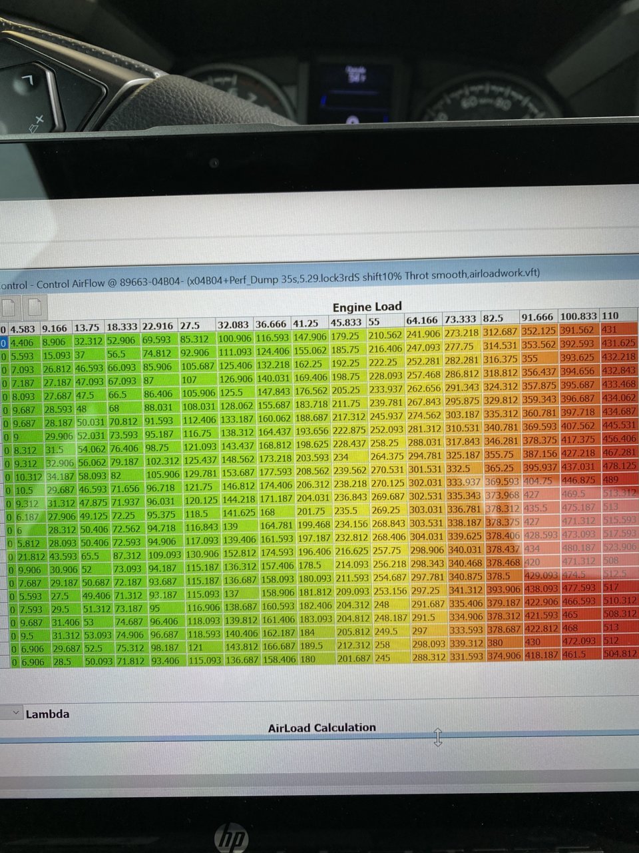
Task: Select the 110 column header
Action: (x=619, y=315)
